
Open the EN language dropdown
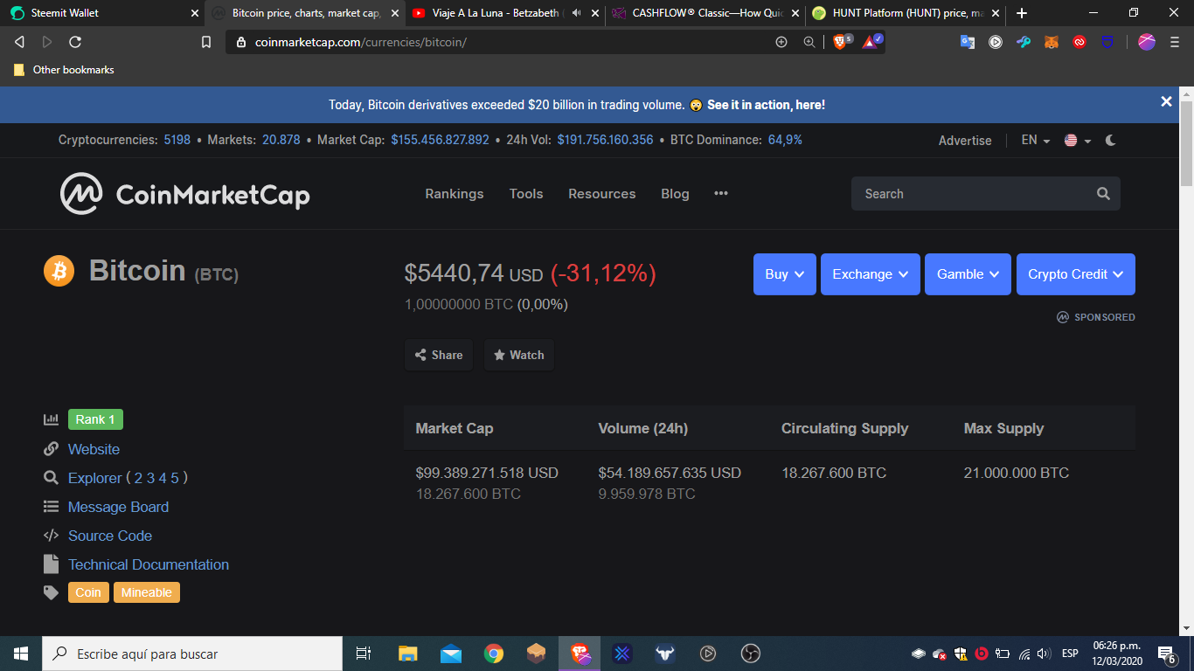(x=1036, y=140)
